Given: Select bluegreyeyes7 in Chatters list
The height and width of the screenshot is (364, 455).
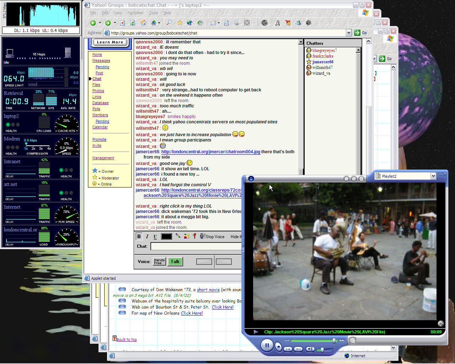Looking at the screenshot, I should (x=324, y=50).
